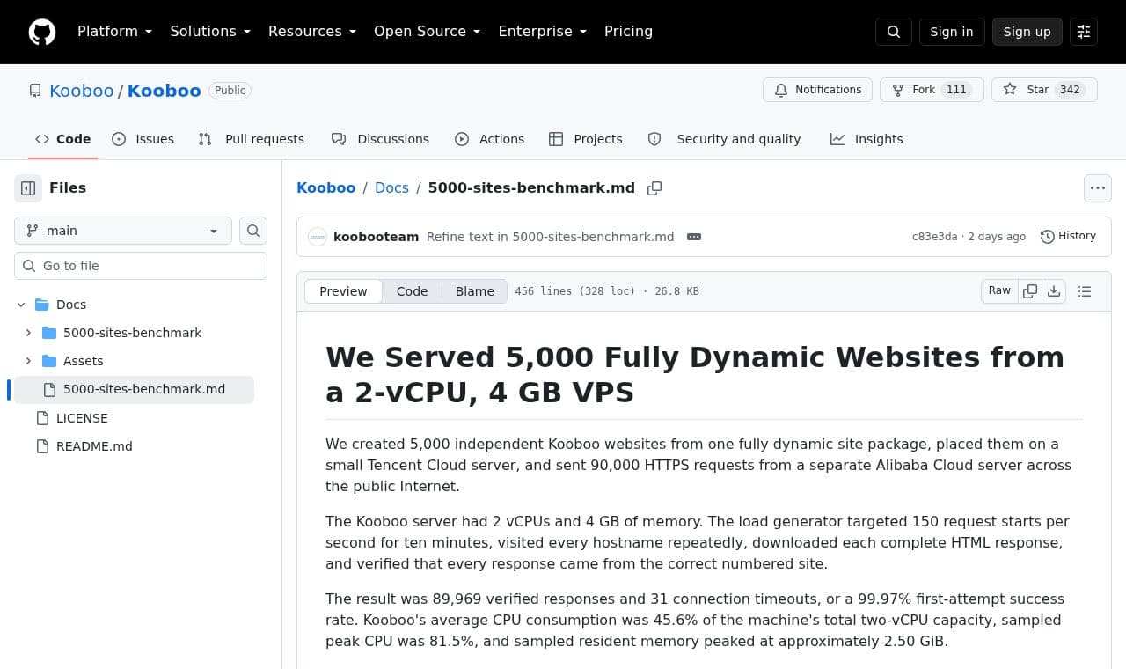Image resolution: width=1126 pixels, height=669 pixels.
Task: Open the more file actions menu
Action: (x=1097, y=188)
